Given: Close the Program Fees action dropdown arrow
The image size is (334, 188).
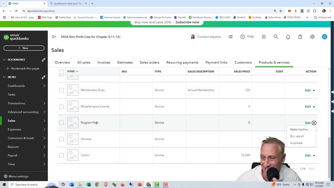Looking at the screenshot, I should tap(314, 123).
